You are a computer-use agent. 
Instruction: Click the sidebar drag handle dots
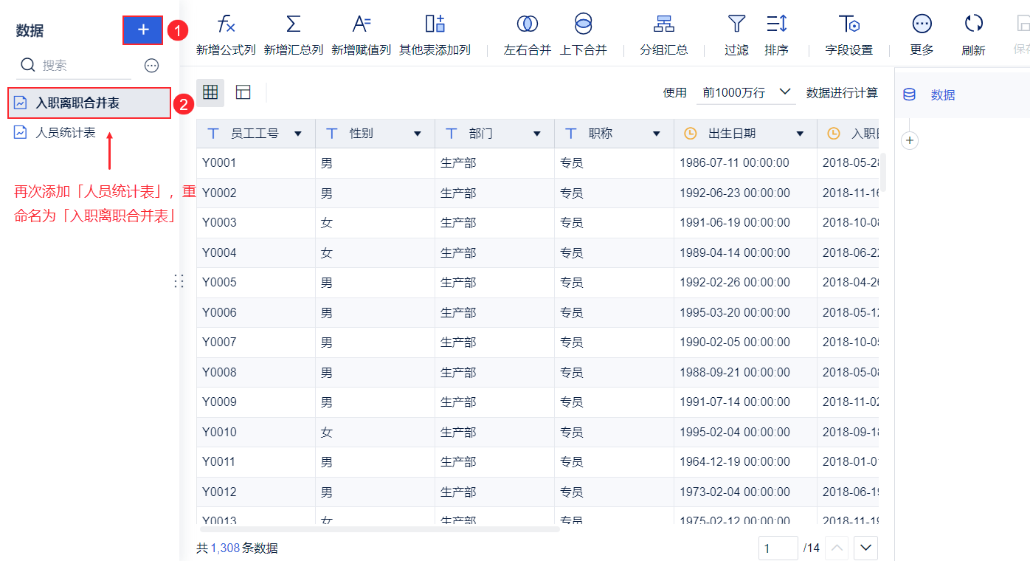click(179, 280)
